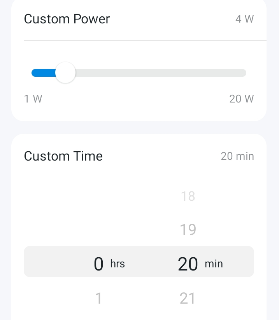Click the highlighted time selection row
This screenshot has width=279, height=320.
pyautogui.click(x=139, y=262)
